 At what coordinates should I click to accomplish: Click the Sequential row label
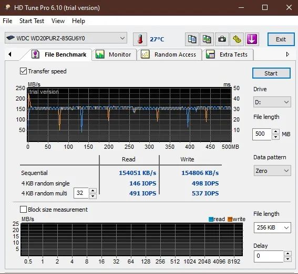click(34, 173)
